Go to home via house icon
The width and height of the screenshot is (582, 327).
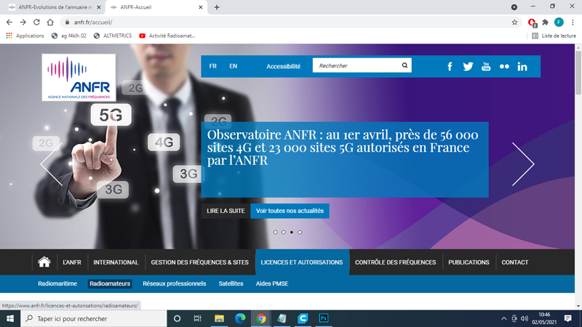point(44,262)
